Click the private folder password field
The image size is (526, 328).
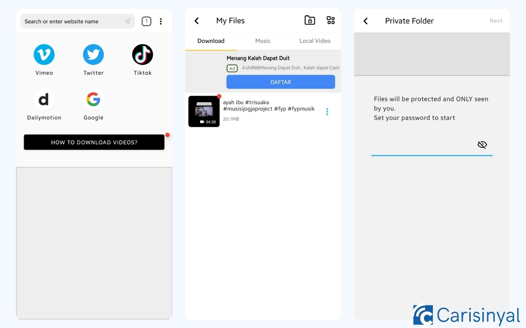[432, 145]
